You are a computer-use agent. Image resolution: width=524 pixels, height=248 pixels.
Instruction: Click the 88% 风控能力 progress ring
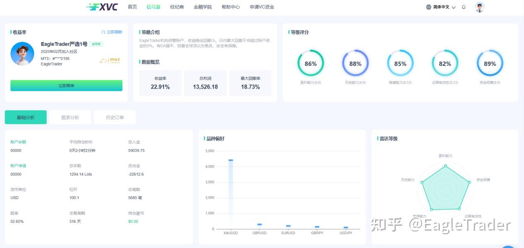[x=355, y=63]
